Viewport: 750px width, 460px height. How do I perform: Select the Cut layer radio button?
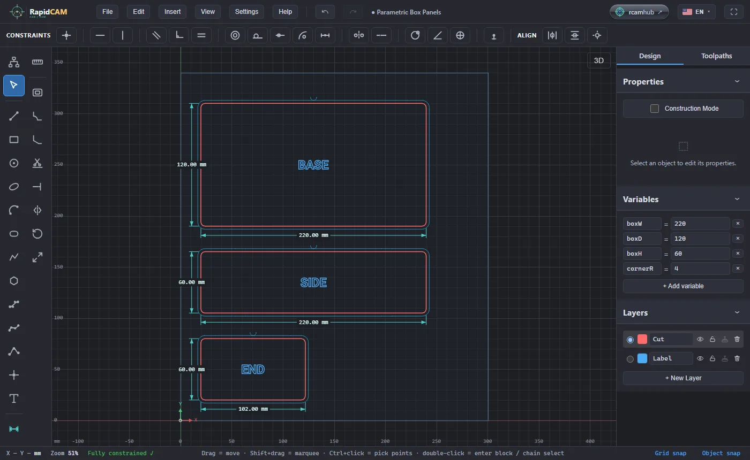(x=630, y=340)
